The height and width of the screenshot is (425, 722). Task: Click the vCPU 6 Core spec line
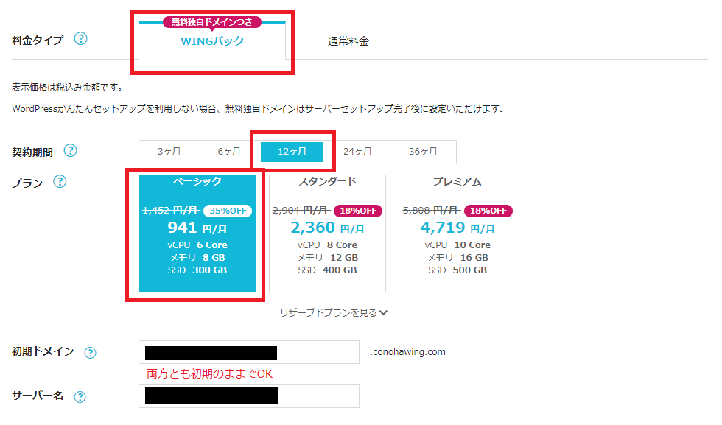click(x=197, y=245)
